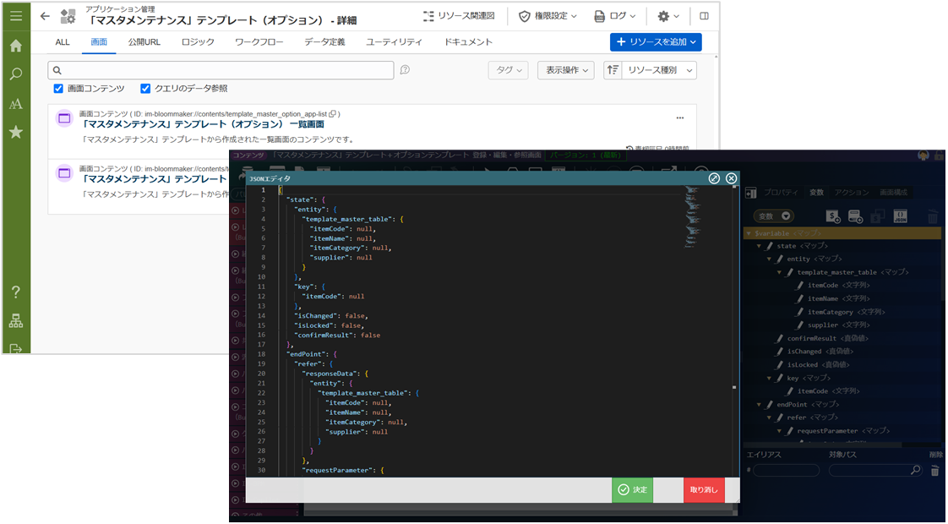This screenshot has height=524, width=948.
Task: Click search help icon beside search field
Action: [x=405, y=70]
